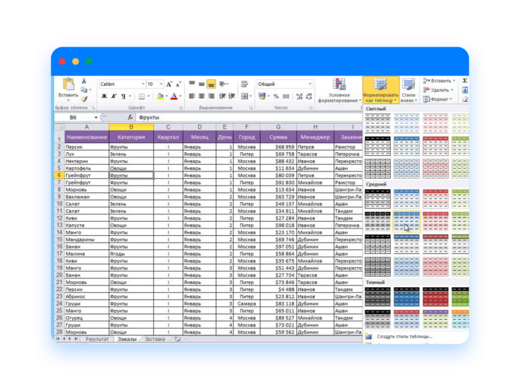Image resolution: width=520 pixels, height=391 pixels.
Task: Open Условное форматирование menu
Action: tap(339, 91)
